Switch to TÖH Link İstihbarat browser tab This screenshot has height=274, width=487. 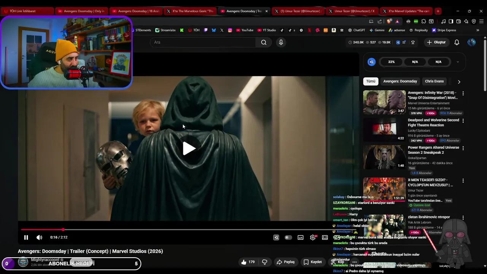pyautogui.click(x=27, y=11)
